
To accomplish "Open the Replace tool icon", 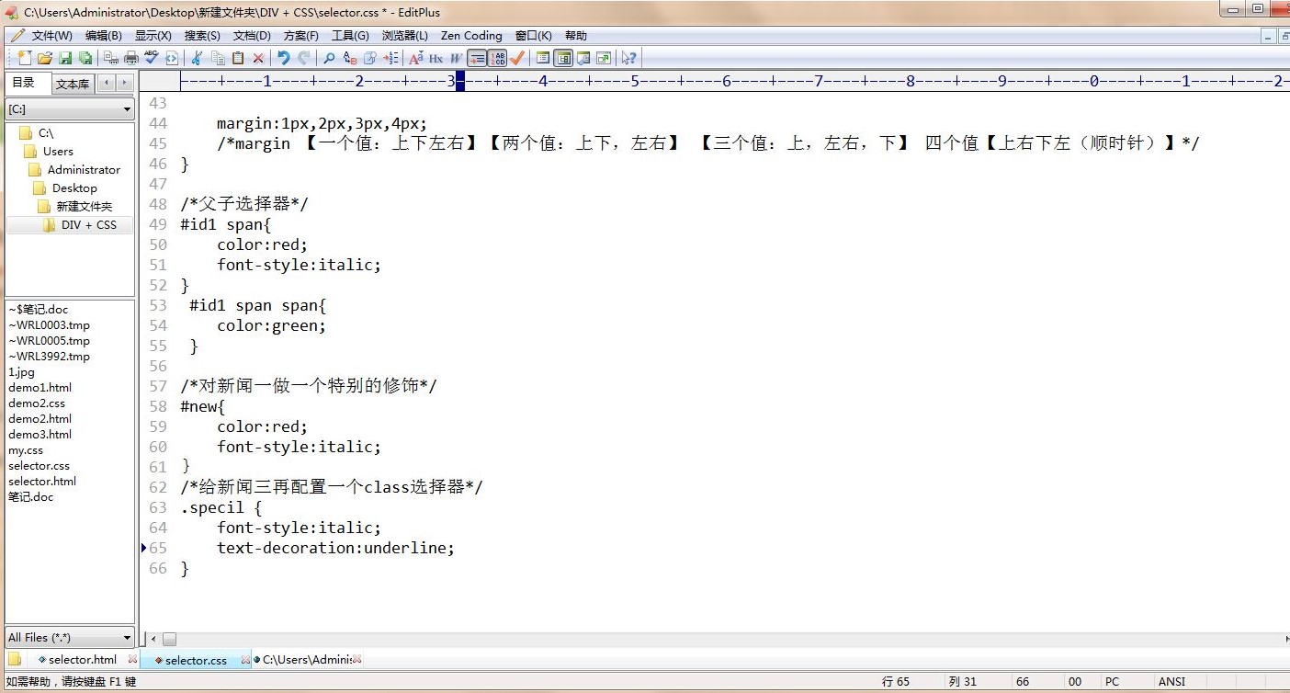I will (350, 58).
